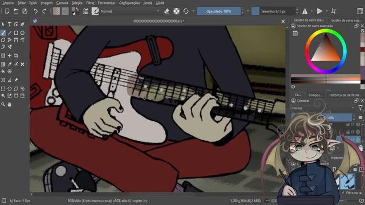Toggle preserve alpha
This screenshot has height=205, width=365.
pyautogui.click(x=176, y=11)
